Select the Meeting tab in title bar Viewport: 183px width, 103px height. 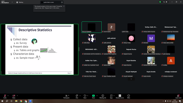coord(20,2)
